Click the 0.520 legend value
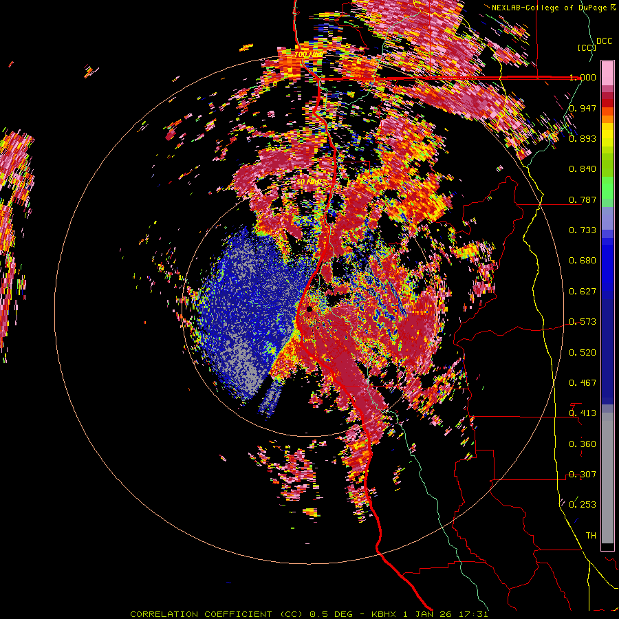Screen dimensions: 619x619 [x=583, y=352]
